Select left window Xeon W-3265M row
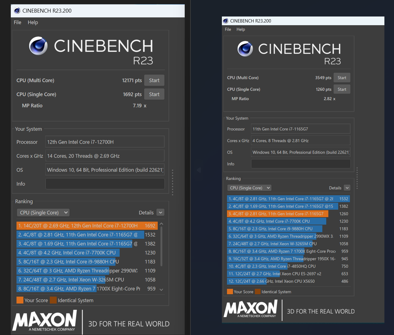The height and width of the screenshot is (335, 394). click(x=87, y=280)
